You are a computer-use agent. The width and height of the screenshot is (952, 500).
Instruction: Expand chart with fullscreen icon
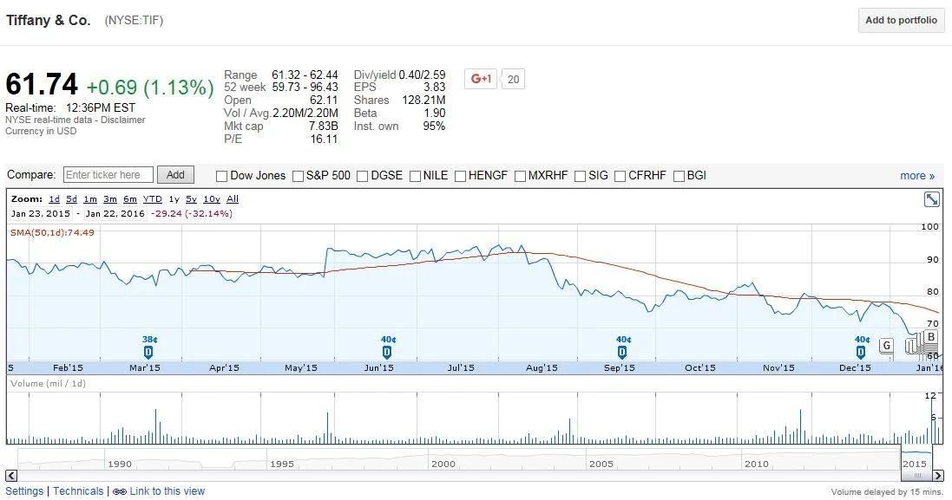coord(931,198)
